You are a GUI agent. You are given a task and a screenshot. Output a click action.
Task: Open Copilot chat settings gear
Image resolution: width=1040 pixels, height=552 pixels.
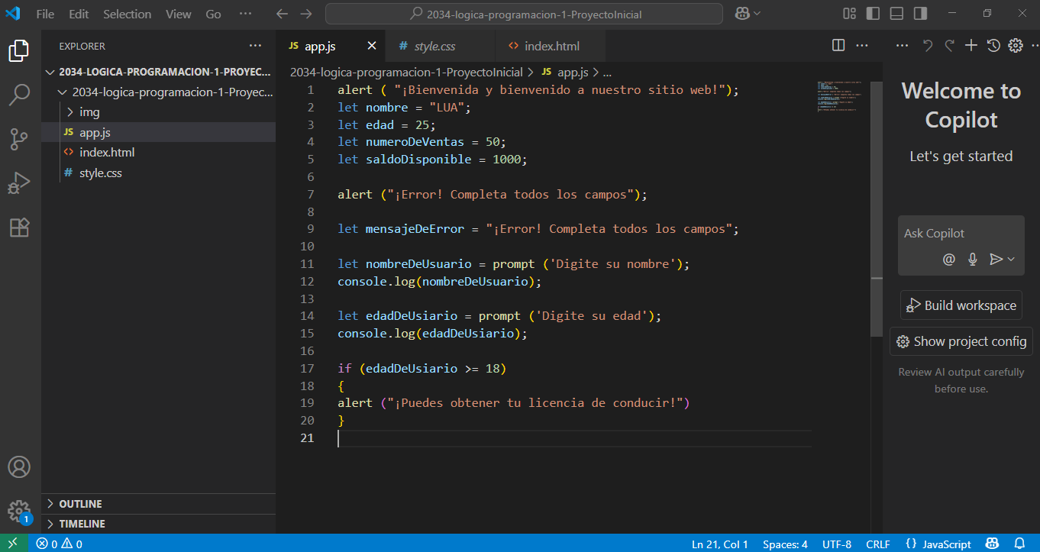pyautogui.click(x=1016, y=46)
